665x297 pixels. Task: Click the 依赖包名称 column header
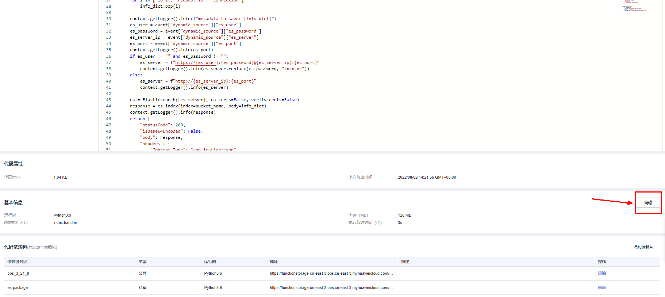pyautogui.click(x=17, y=262)
